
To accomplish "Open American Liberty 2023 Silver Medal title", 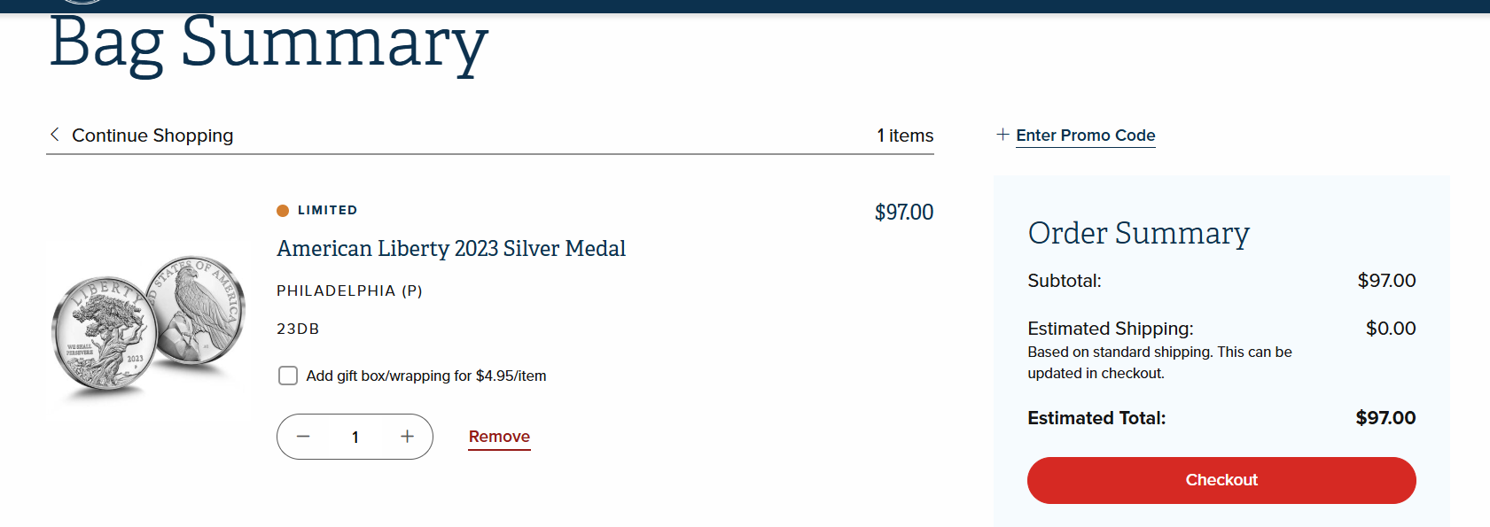I will [x=450, y=249].
